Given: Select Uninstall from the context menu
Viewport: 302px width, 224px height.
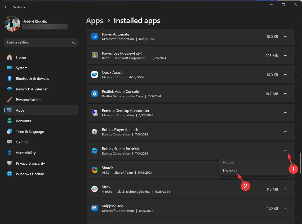Looking at the screenshot, I should click(230, 171).
